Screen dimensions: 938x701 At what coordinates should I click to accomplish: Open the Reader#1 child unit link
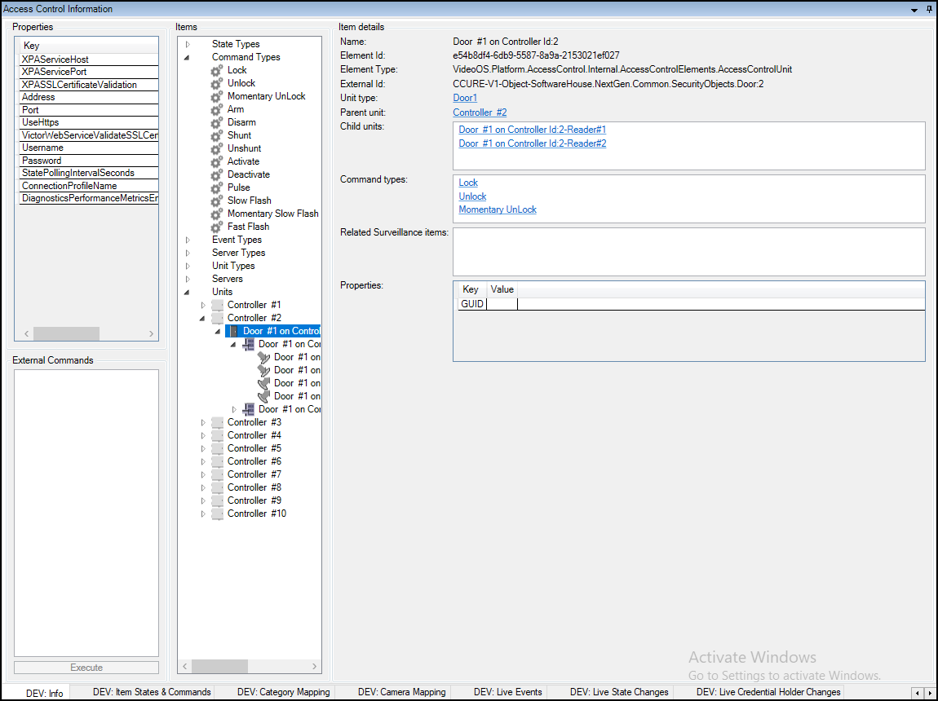[x=533, y=130]
